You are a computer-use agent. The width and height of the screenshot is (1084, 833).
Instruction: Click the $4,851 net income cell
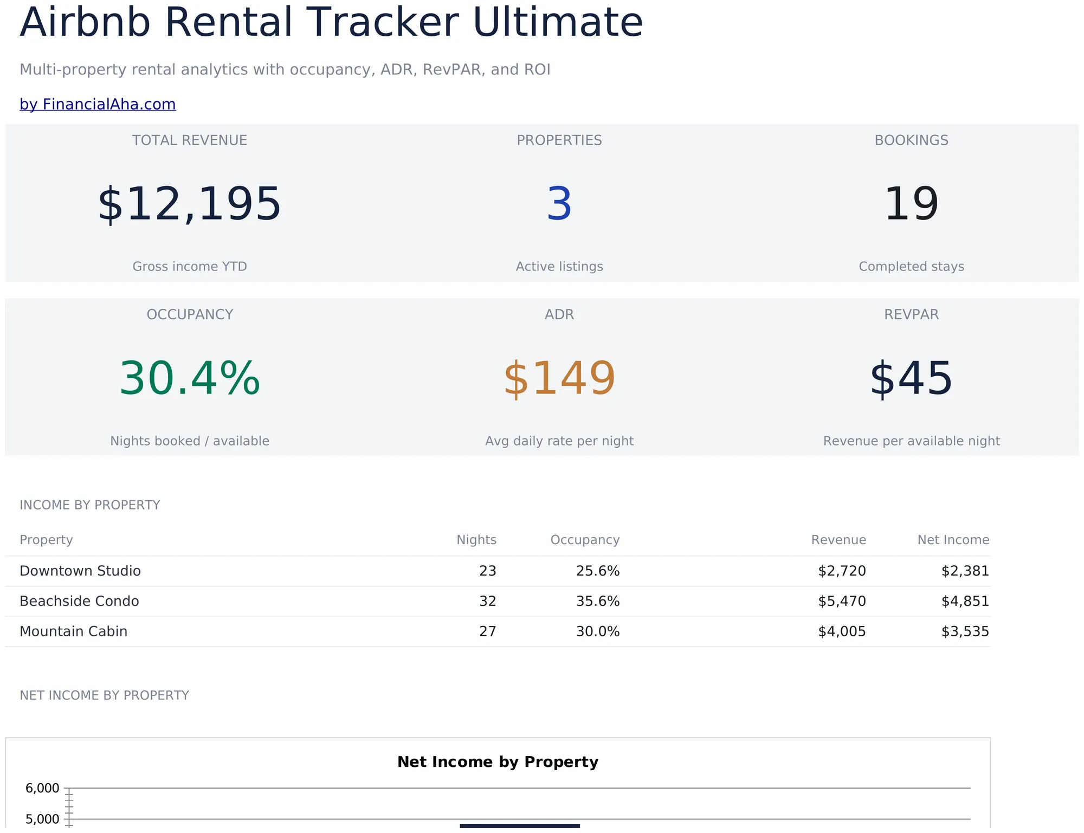pyautogui.click(x=965, y=601)
